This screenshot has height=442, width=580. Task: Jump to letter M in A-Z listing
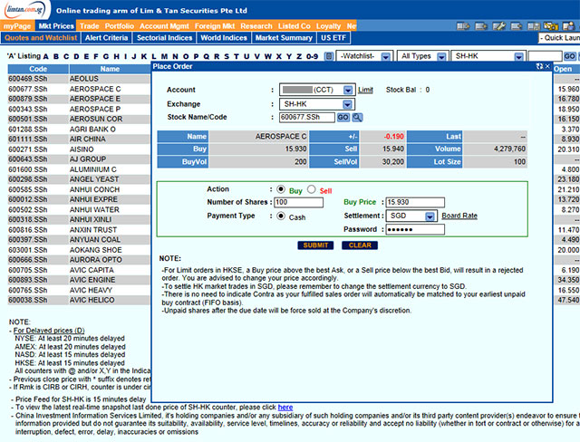164,56
